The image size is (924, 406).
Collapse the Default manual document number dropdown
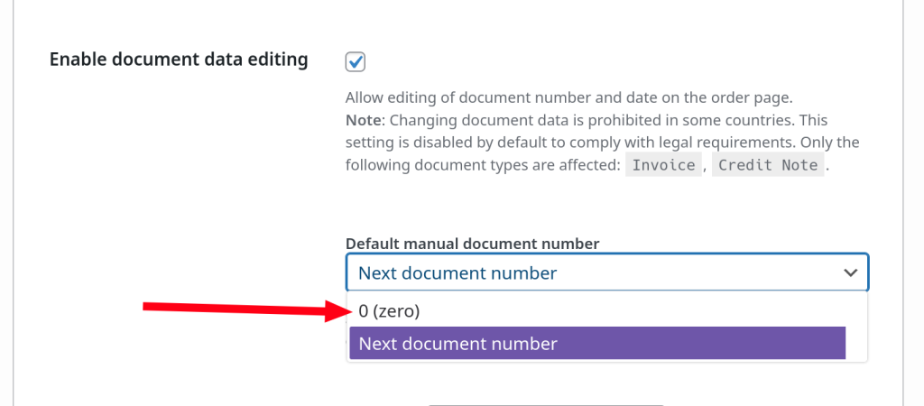(x=606, y=272)
